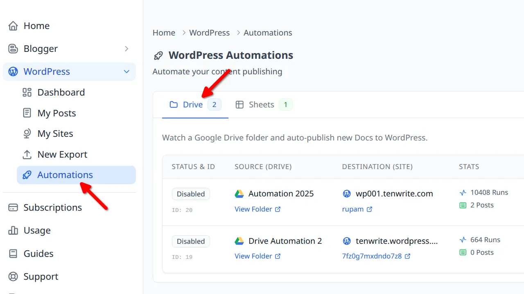Click the My Posts document icon
Image resolution: width=524 pixels, height=294 pixels.
[x=27, y=113]
